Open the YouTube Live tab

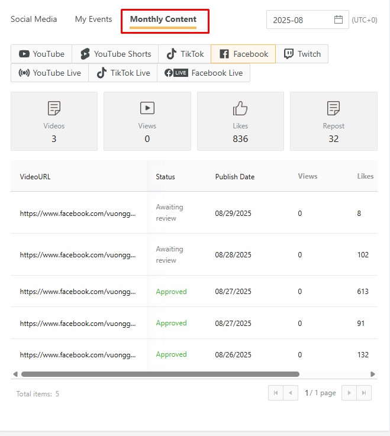50,73
